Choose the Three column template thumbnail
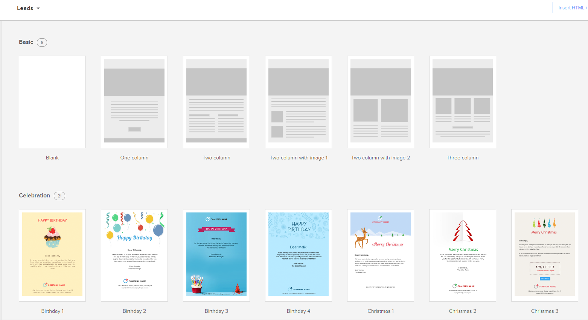 [463, 102]
